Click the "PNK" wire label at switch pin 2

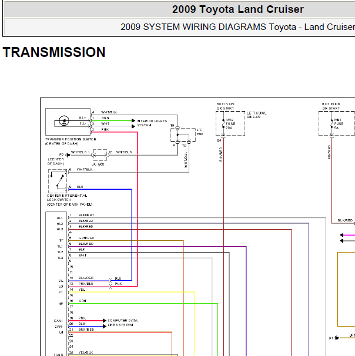[x=105, y=129]
